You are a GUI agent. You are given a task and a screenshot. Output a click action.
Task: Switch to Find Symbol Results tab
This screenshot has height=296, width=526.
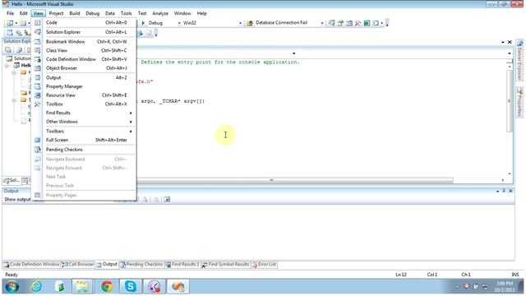[225, 265]
